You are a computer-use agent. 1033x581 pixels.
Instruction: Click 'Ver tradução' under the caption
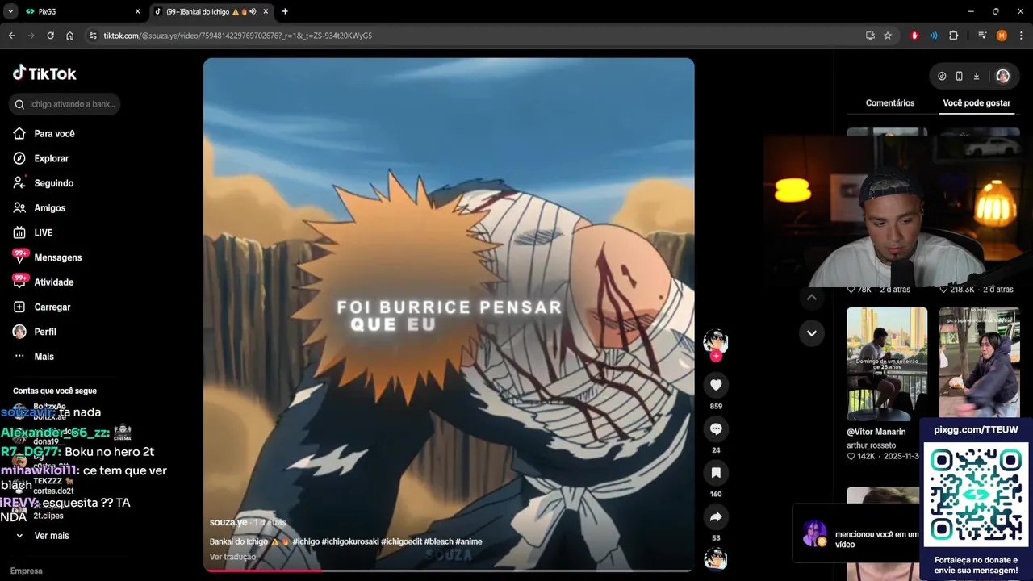click(232, 557)
